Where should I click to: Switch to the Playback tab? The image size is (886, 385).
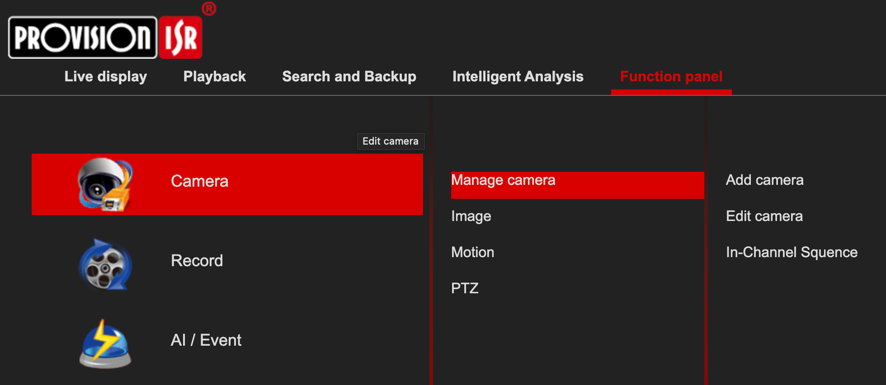pos(214,76)
